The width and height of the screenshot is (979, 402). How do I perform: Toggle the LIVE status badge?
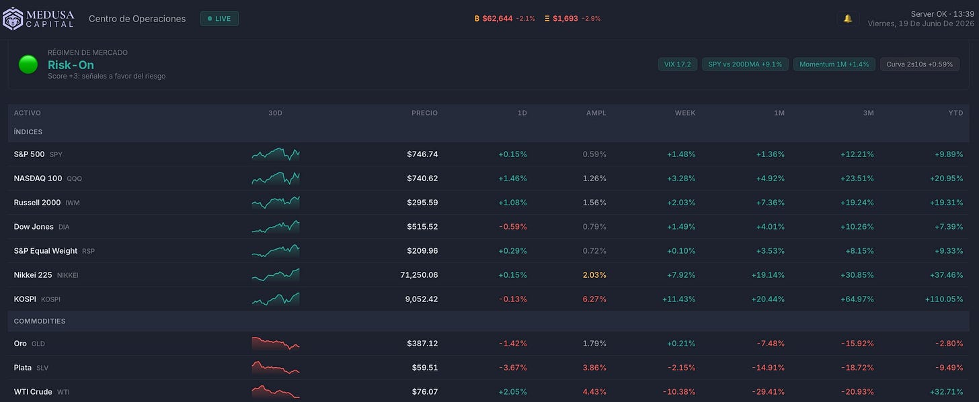pos(219,19)
